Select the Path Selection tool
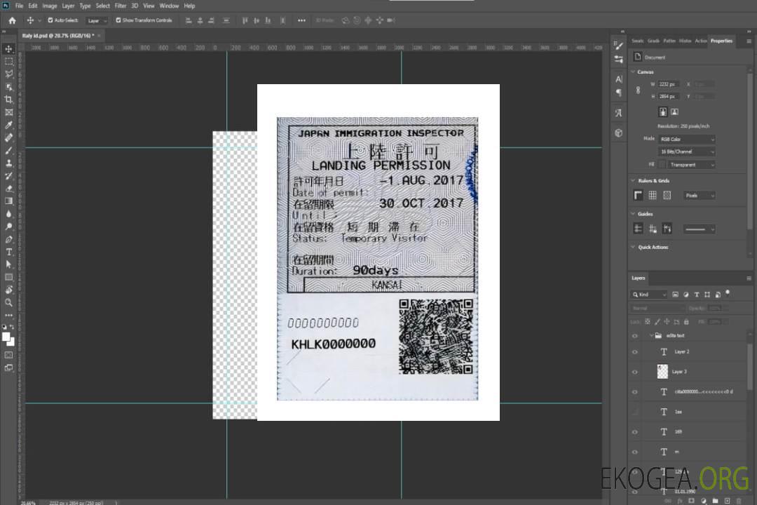 click(x=8, y=264)
